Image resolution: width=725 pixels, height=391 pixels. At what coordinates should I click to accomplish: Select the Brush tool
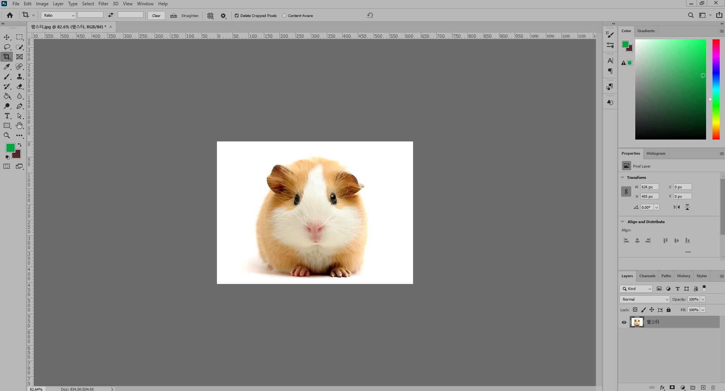click(7, 76)
